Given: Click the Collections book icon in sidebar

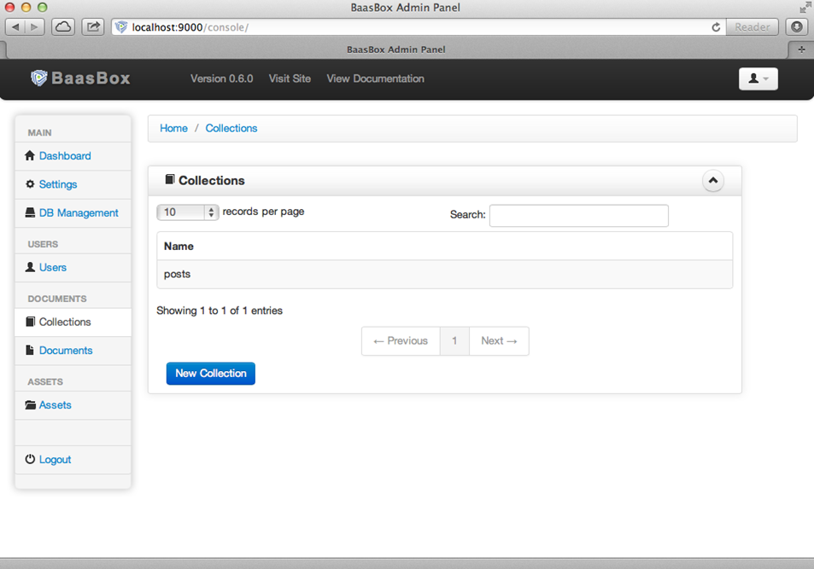Looking at the screenshot, I should (x=31, y=322).
